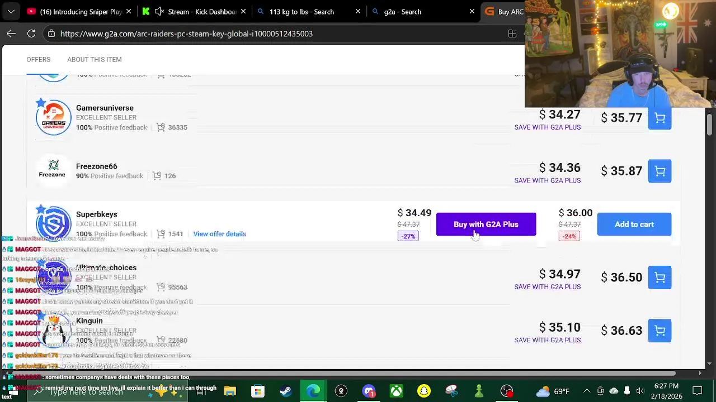The height and width of the screenshot is (402, 716).
Task: Open the Superbkeys seller name
Action: tap(97, 214)
